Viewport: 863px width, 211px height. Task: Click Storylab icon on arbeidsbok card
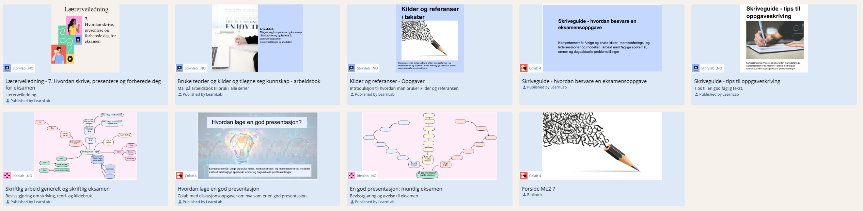click(x=180, y=68)
